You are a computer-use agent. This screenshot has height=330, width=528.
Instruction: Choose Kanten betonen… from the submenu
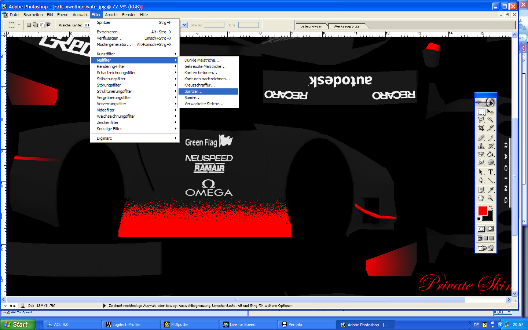(x=209, y=73)
